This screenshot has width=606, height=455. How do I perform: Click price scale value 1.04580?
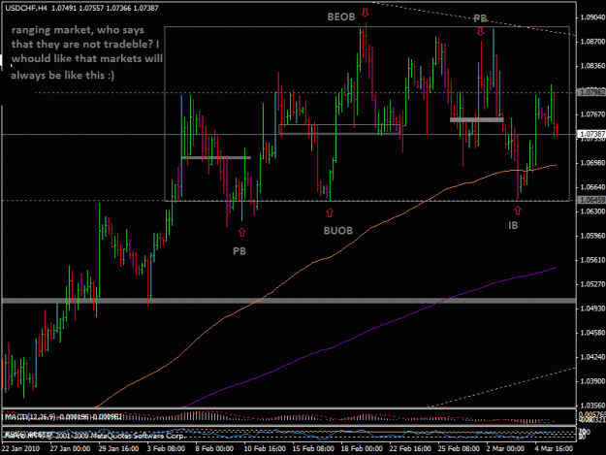coord(592,333)
